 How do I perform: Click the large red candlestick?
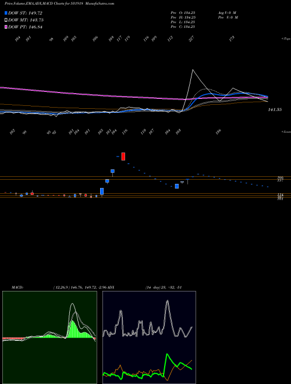pos(123,157)
